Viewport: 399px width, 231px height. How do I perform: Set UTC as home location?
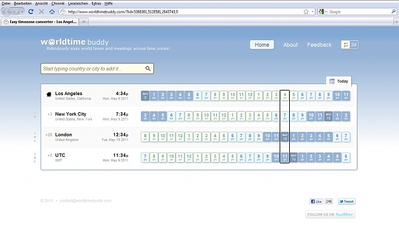(x=35, y=158)
